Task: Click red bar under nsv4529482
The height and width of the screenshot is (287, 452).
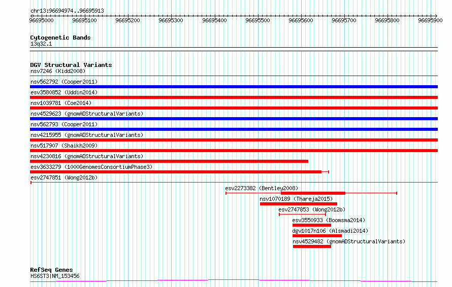Action: pyautogui.click(x=312, y=246)
